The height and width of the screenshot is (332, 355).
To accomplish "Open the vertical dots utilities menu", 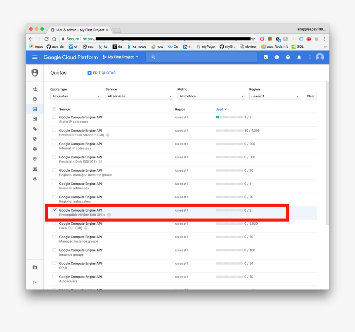I will click(310, 57).
